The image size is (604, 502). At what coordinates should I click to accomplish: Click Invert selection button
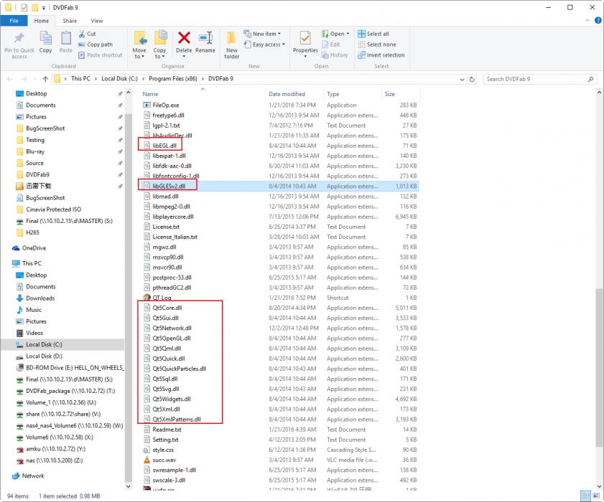(385, 55)
